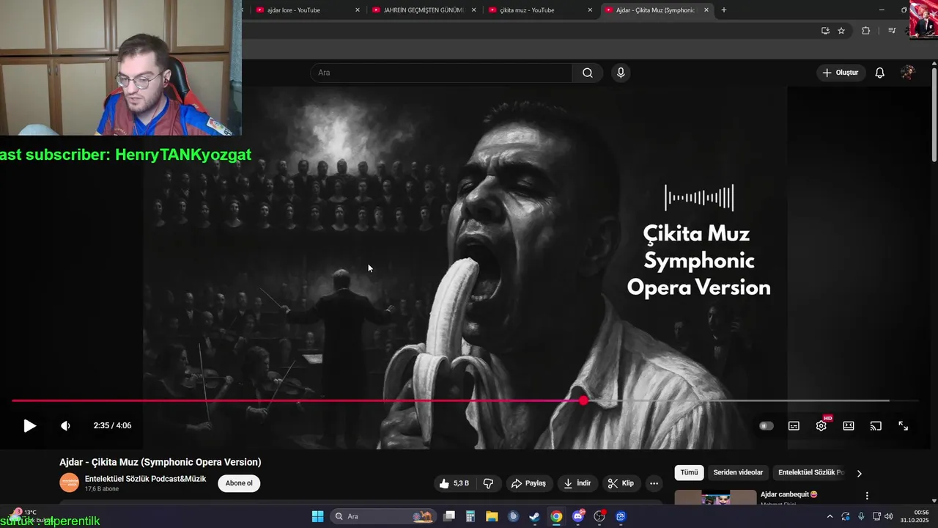Play the paused YouTube video
The width and height of the screenshot is (938, 528).
(29, 425)
